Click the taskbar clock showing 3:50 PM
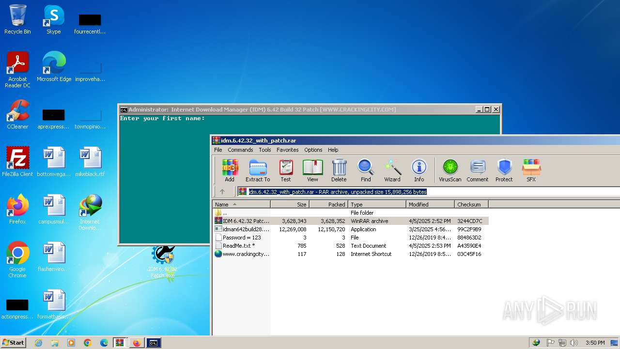Screen dimensions: 620x349 click(x=595, y=343)
